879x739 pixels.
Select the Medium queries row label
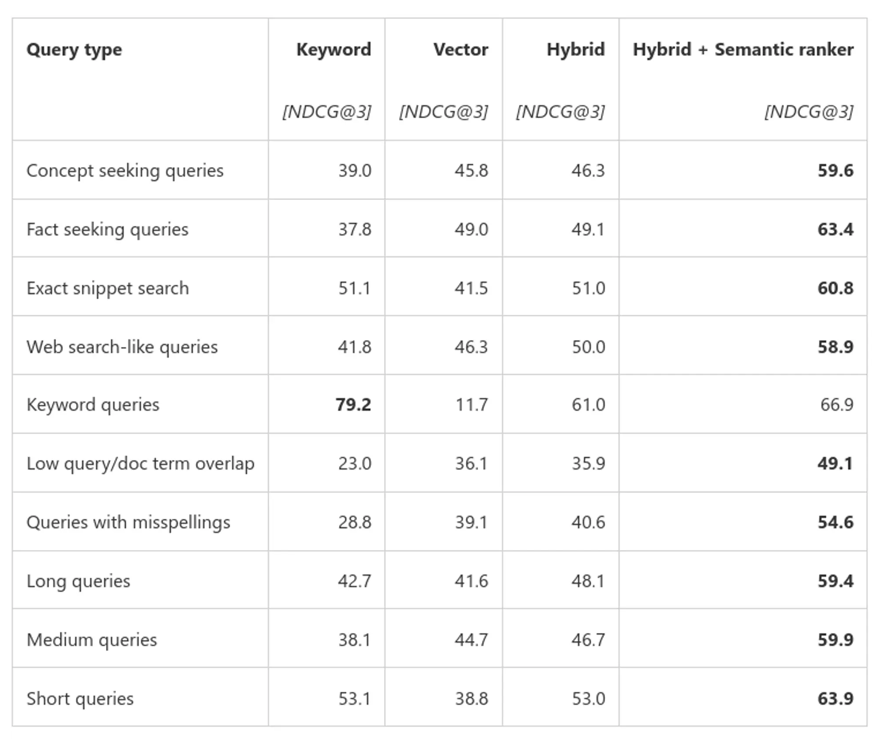tap(91, 640)
